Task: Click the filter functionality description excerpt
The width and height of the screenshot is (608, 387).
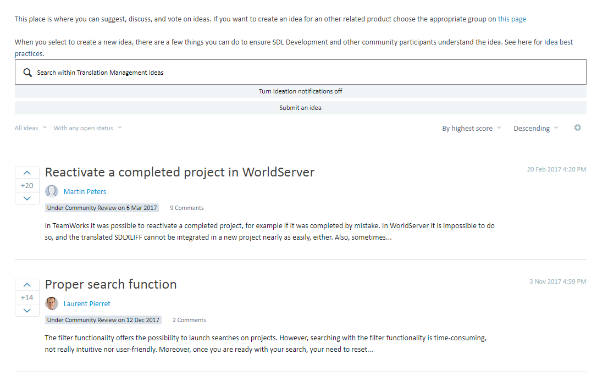Action: tap(266, 344)
